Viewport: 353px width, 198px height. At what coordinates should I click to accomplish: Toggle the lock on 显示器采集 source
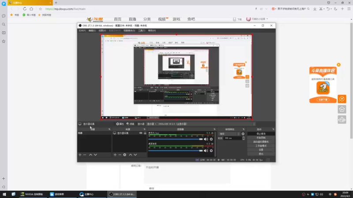(145, 133)
